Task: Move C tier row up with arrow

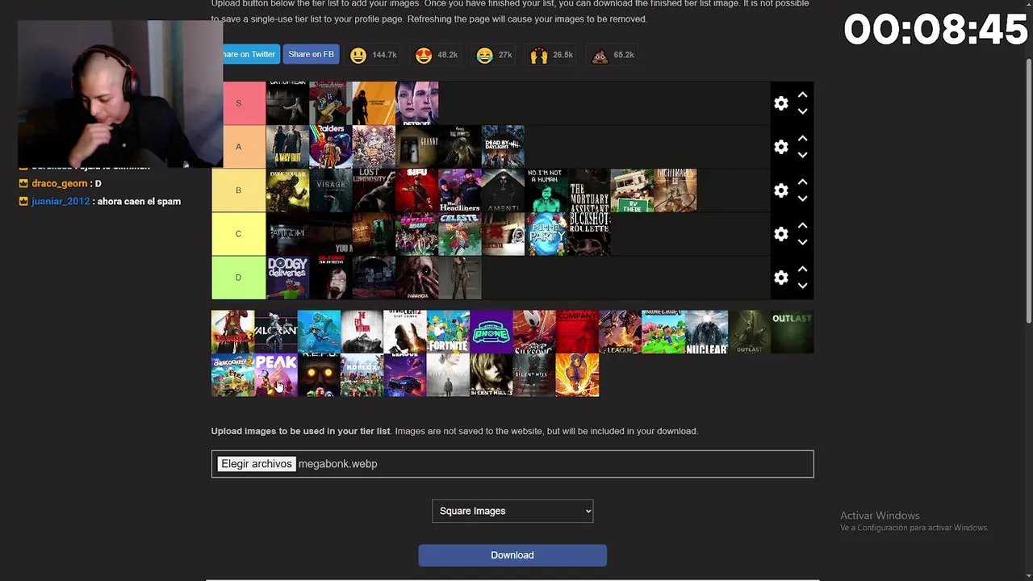Action: click(x=802, y=225)
